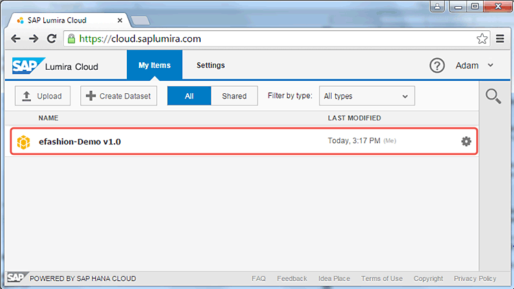Expand the Adam user menu
The width and height of the screenshot is (514, 289).
(x=474, y=66)
